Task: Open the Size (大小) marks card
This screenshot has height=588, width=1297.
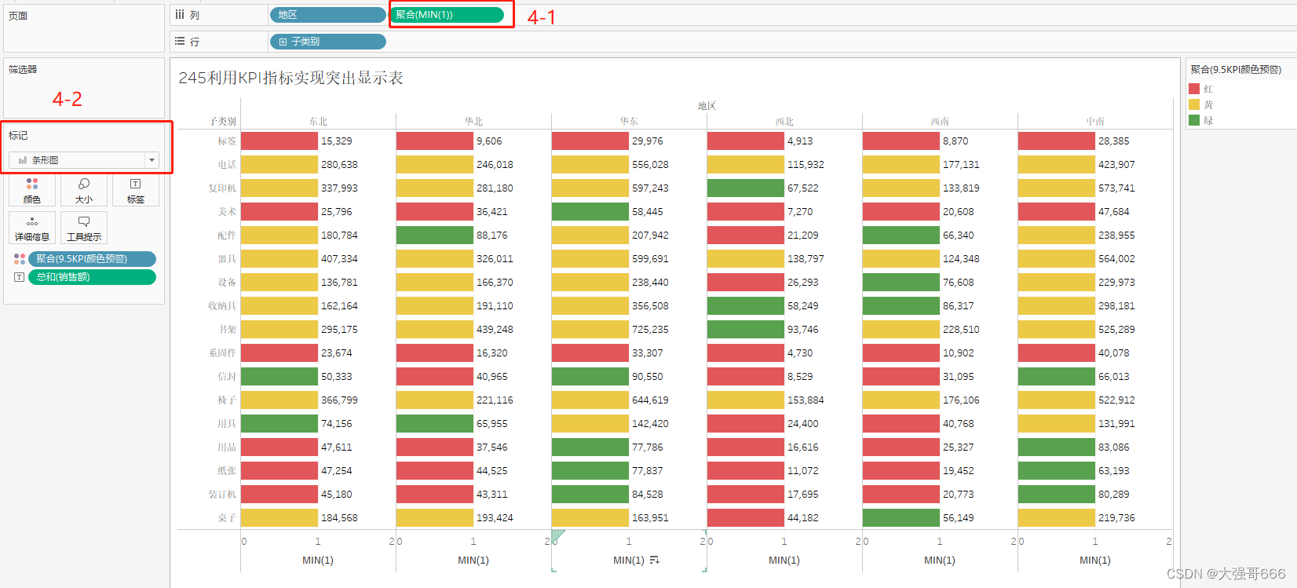Action: pyautogui.click(x=84, y=190)
